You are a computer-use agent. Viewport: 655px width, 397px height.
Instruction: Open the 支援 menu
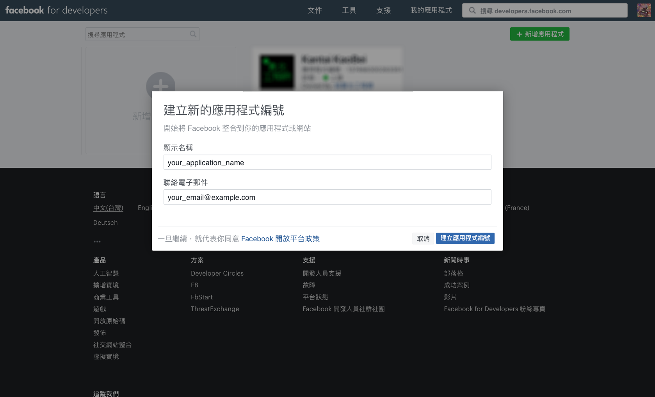coord(383,11)
